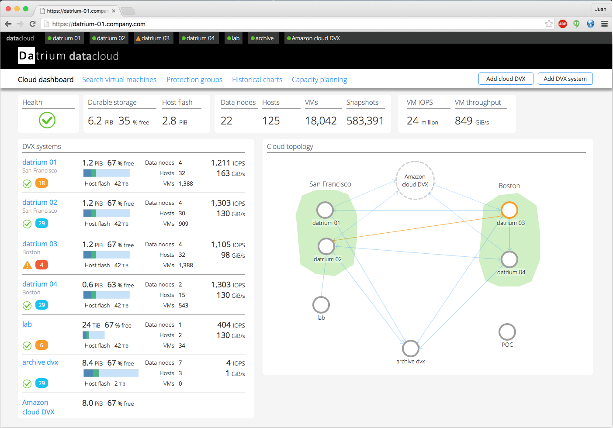Click blue badge 29 for datrium 04

pyautogui.click(x=42, y=305)
